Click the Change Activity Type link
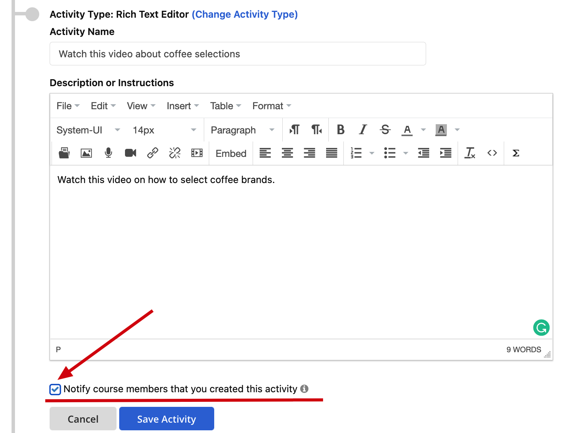The image size is (563, 433). (245, 14)
